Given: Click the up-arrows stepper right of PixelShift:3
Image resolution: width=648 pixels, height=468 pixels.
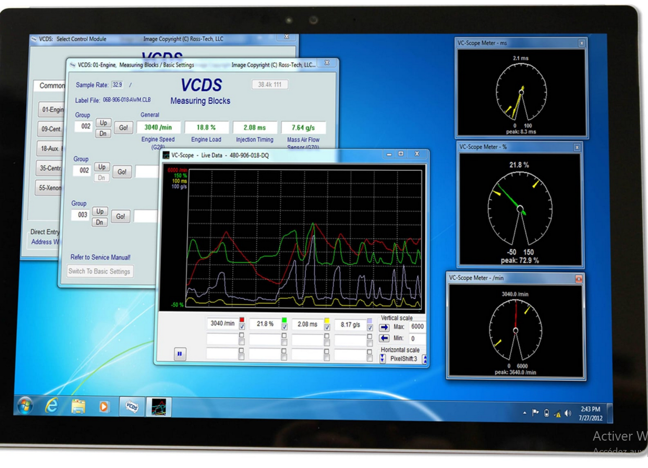Looking at the screenshot, I should pyautogui.click(x=425, y=359).
